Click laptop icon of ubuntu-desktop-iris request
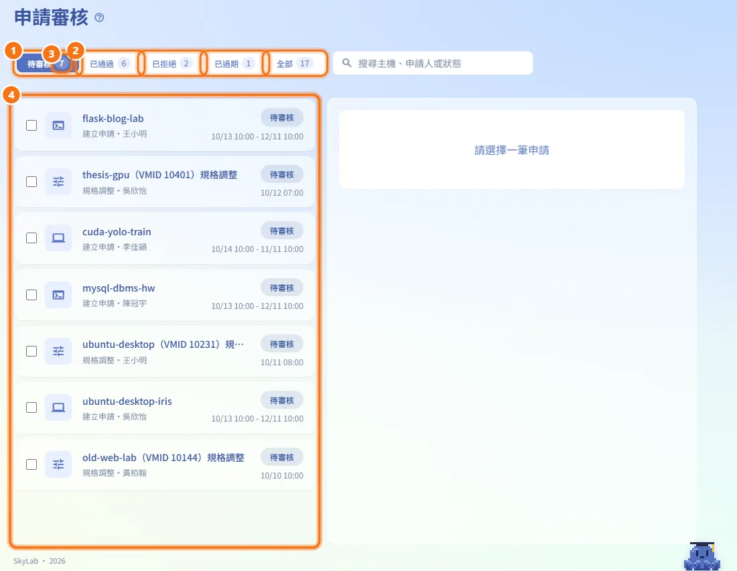Viewport: 737px width, 571px height. pyautogui.click(x=58, y=407)
